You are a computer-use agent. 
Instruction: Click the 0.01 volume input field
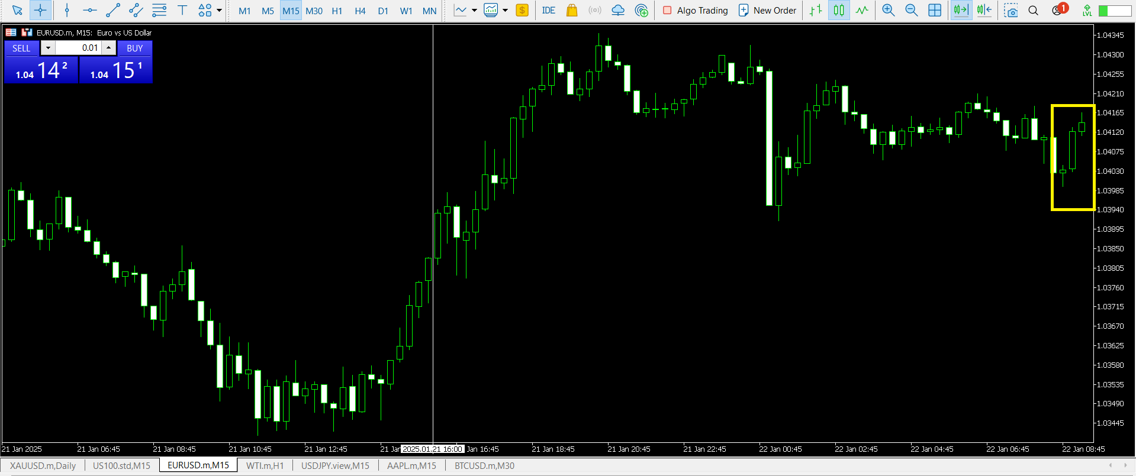79,48
